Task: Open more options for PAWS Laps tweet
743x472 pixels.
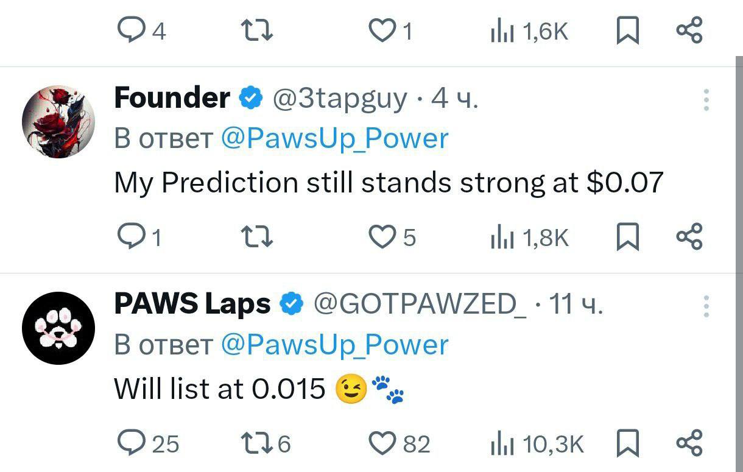Action: coord(706,306)
